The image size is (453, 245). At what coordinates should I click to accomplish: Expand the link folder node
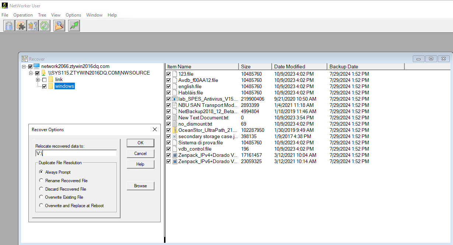38,80
